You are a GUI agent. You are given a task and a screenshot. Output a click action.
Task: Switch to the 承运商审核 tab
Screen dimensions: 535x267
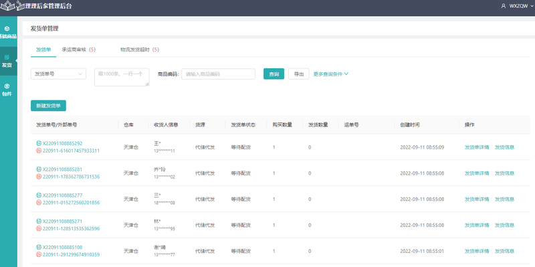click(x=78, y=50)
